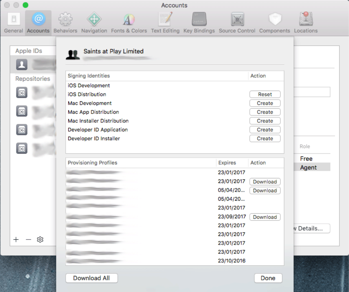The image size is (349, 292).
Task: Download the first profile expiring 05/04/20...
Action: 265,191
